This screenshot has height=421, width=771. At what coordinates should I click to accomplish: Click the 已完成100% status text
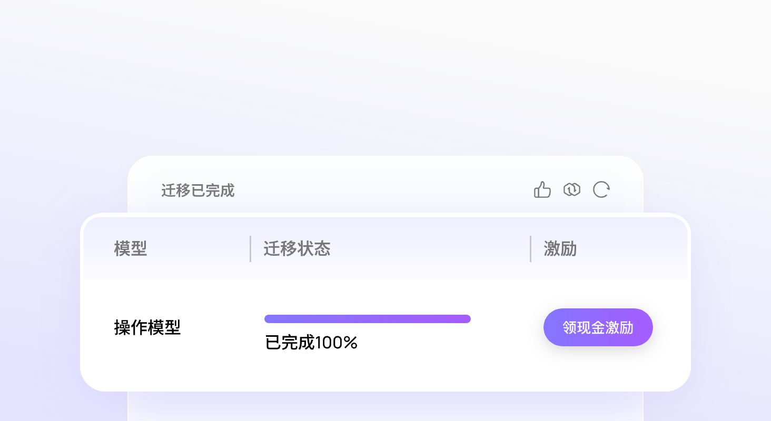click(x=312, y=343)
